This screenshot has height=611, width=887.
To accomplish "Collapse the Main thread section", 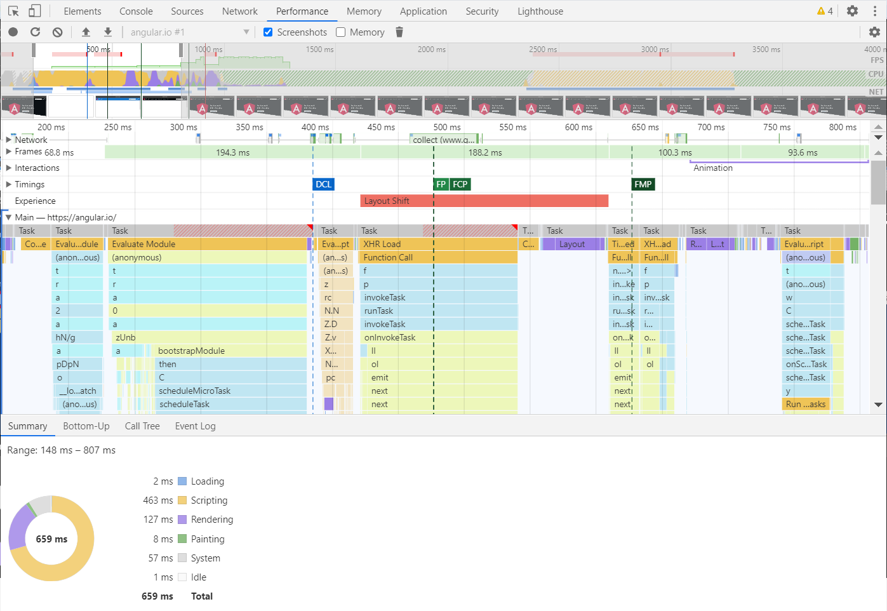I will tap(8, 217).
